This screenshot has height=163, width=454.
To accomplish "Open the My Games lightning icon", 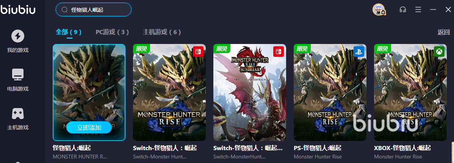I will tap(18, 36).
